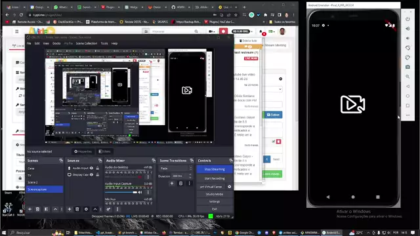Viewport: 420px width, 236px height.
Task: Mute Audio Input Capture speaker icon
Action: point(140,192)
